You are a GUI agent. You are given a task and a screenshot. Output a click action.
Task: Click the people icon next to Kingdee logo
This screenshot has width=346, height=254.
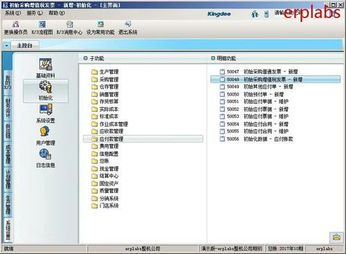pos(255,14)
